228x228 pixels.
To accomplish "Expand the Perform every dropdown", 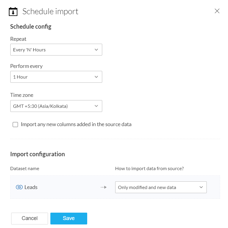I will [x=56, y=77].
